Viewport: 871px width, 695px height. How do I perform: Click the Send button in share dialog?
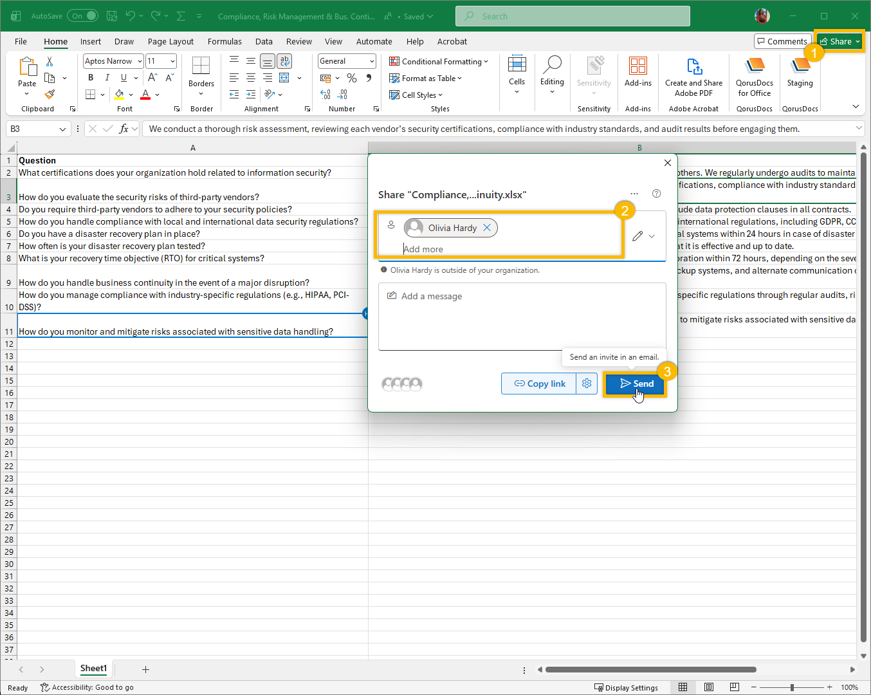click(x=636, y=384)
